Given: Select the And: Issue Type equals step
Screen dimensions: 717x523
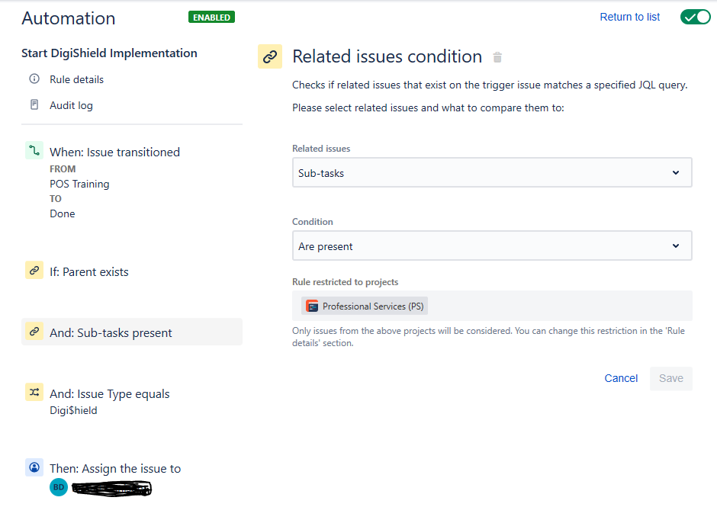Looking at the screenshot, I should 109,394.
